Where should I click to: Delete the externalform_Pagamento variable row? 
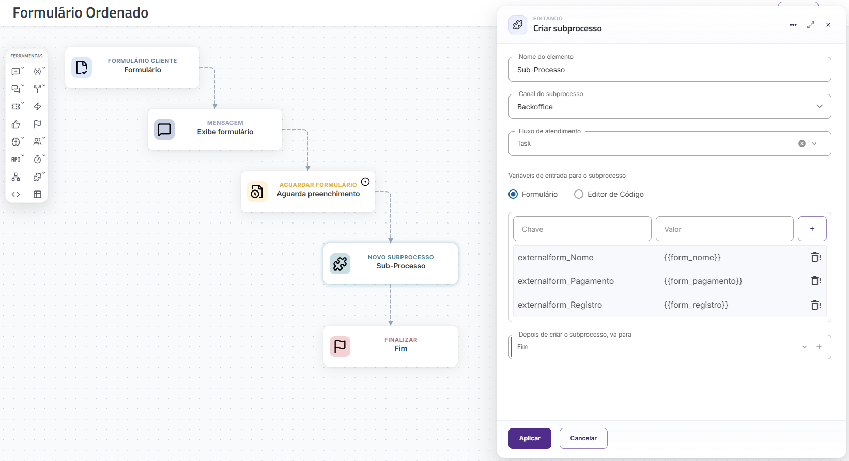pyautogui.click(x=816, y=281)
